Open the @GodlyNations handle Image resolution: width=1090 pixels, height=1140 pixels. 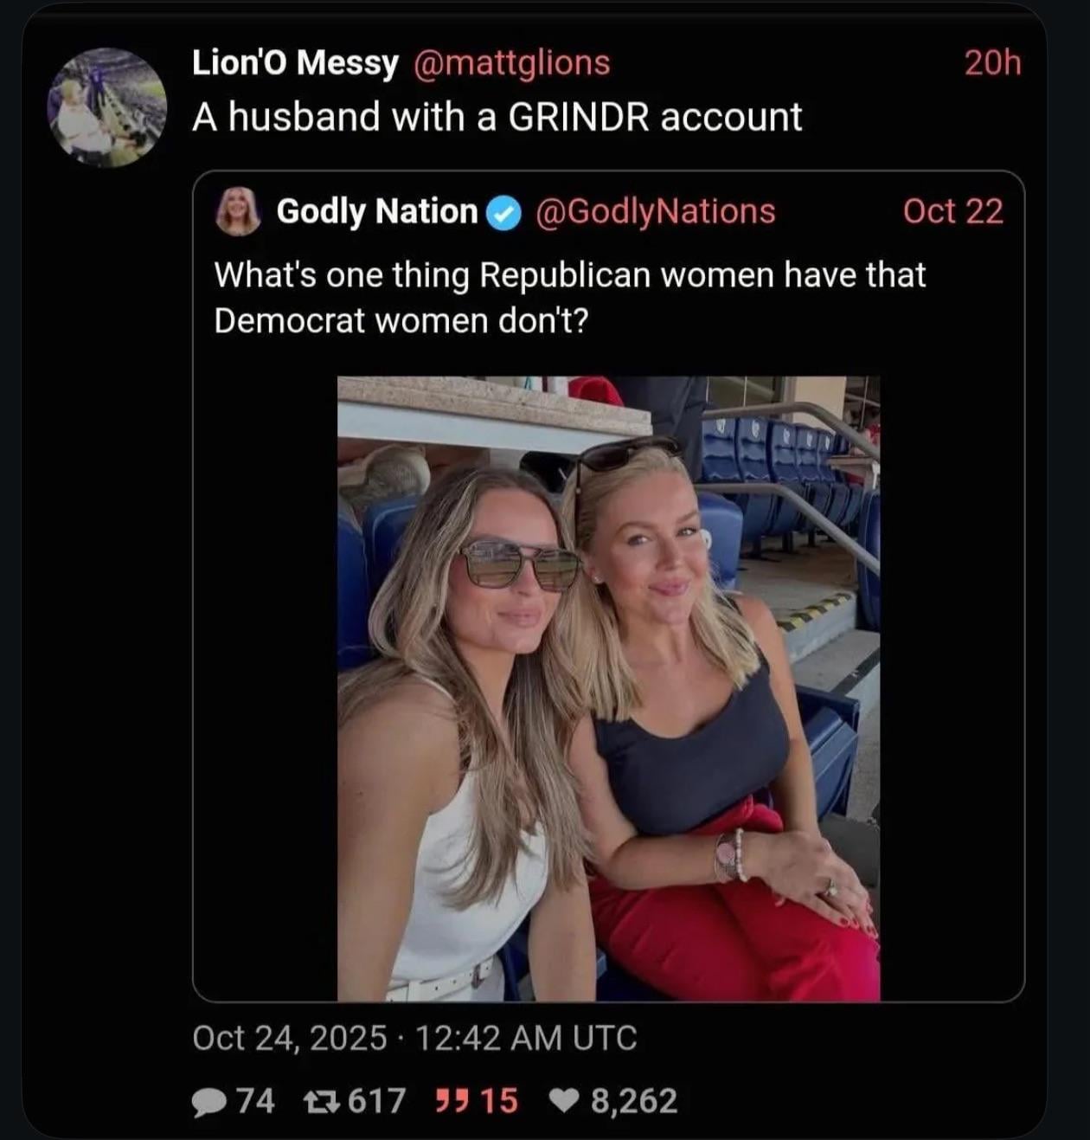(x=656, y=211)
